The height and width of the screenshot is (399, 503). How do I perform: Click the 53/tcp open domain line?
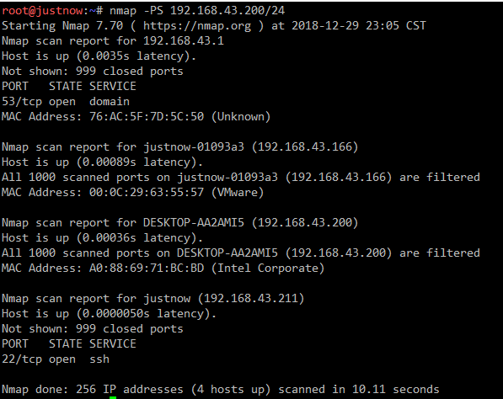66,102
